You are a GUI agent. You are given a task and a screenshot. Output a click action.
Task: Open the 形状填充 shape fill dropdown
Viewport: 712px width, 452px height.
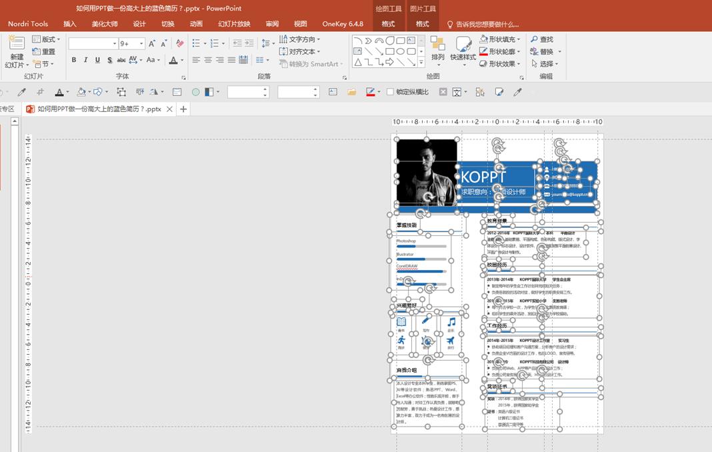coord(500,39)
